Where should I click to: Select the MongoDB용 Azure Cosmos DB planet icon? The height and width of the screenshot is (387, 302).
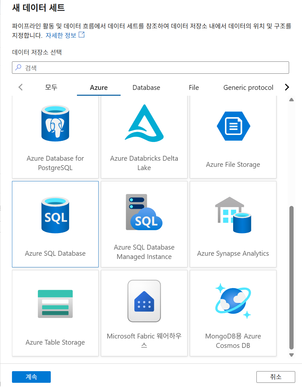233,301
